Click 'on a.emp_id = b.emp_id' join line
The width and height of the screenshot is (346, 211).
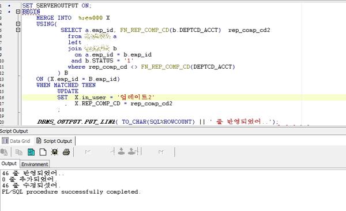pos(113,55)
